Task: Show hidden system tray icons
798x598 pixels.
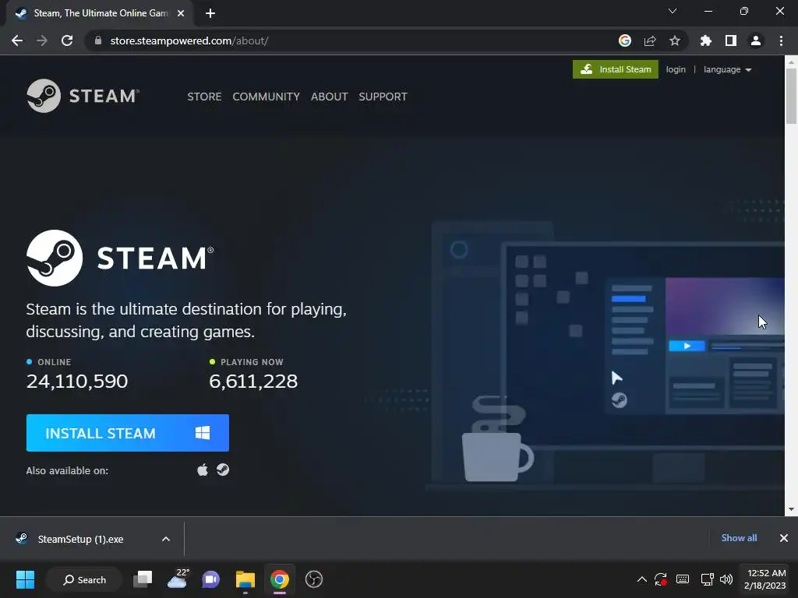Action: (642, 579)
